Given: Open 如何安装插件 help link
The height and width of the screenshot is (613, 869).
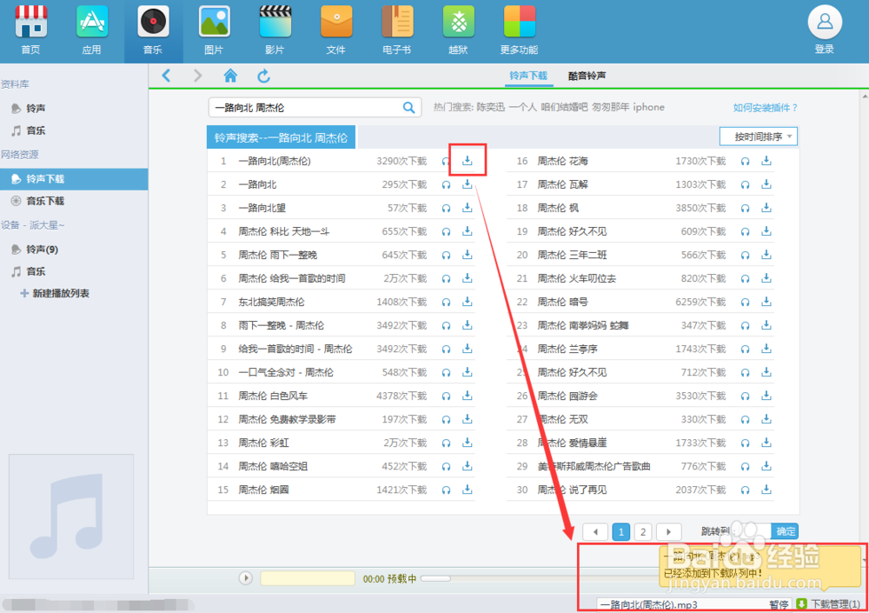Looking at the screenshot, I should [x=765, y=108].
